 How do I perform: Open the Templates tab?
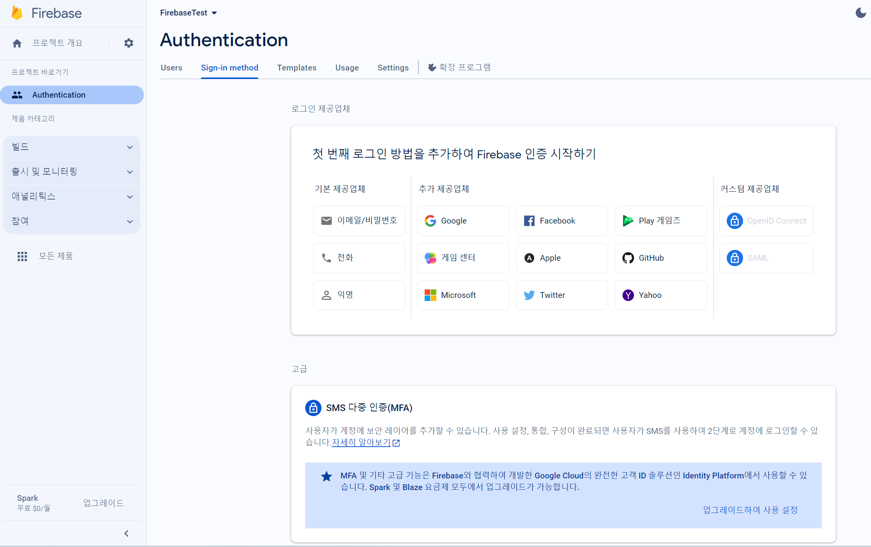point(297,68)
